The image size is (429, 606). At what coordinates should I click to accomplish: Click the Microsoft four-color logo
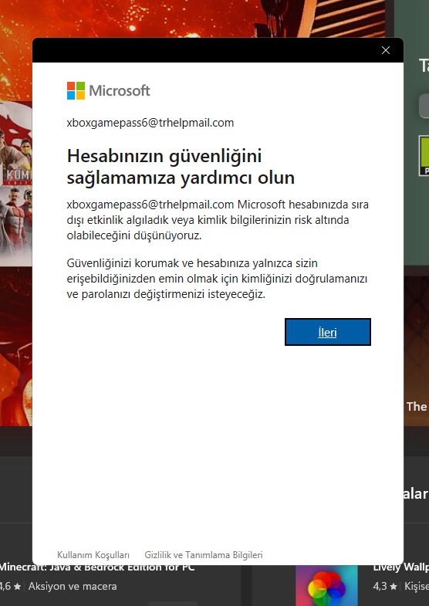pos(76,91)
